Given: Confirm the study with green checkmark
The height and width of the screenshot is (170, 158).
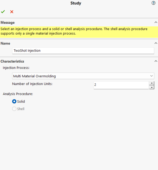Looking at the screenshot, I should (x=3, y=12).
